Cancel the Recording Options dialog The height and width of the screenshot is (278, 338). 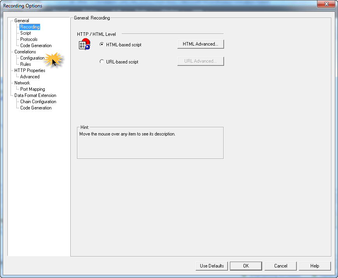point(280,266)
